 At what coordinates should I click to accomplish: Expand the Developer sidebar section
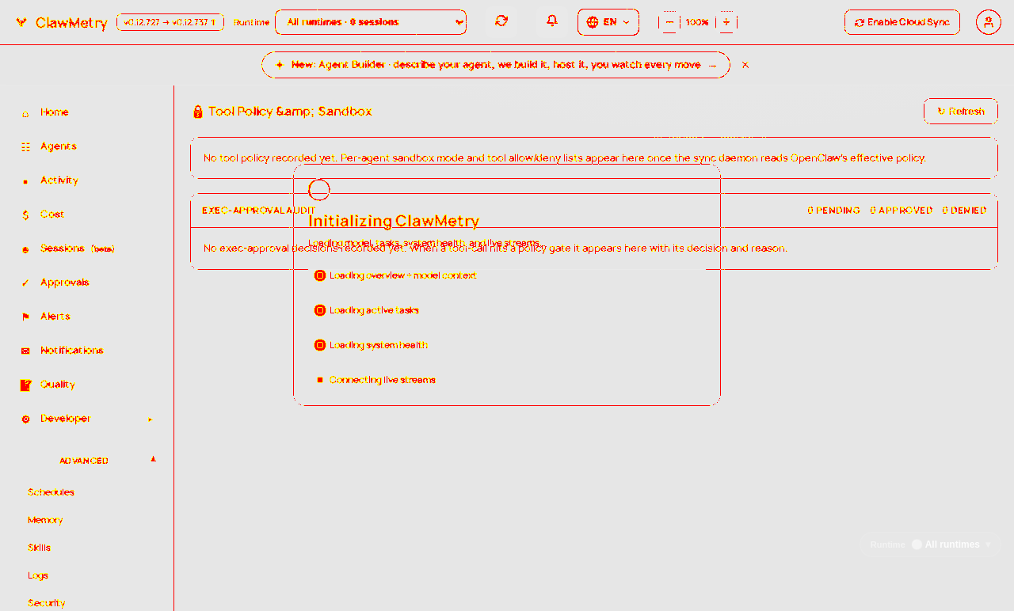click(x=151, y=419)
